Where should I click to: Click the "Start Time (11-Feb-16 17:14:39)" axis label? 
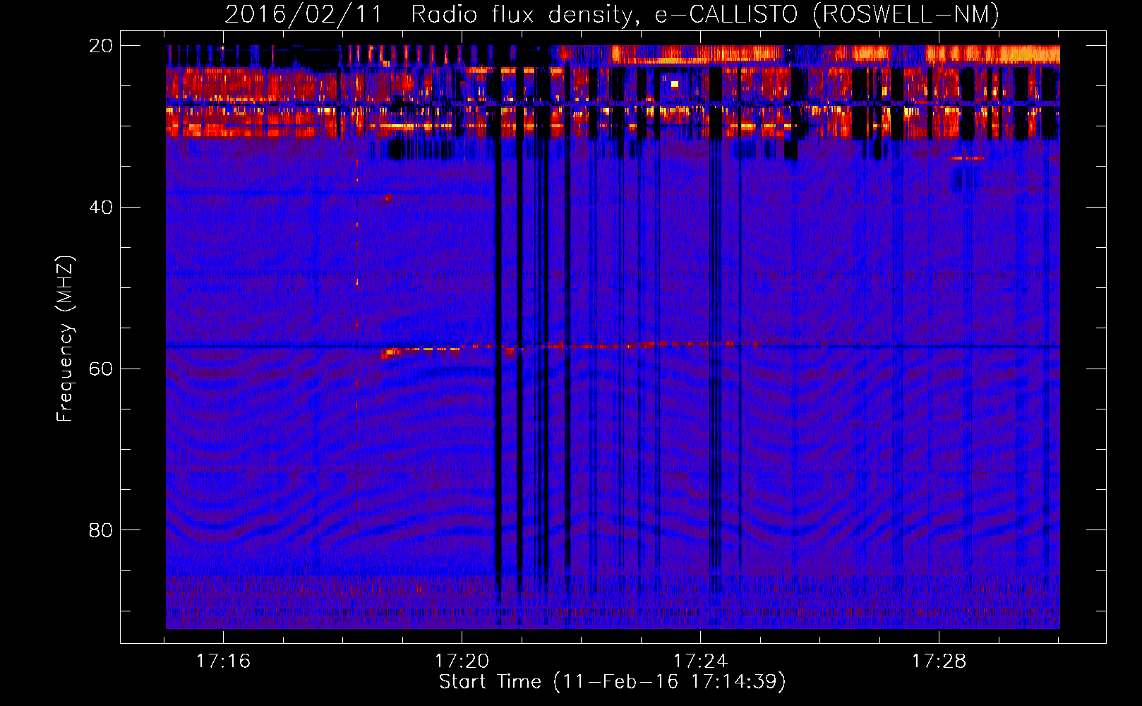pyautogui.click(x=612, y=682)
